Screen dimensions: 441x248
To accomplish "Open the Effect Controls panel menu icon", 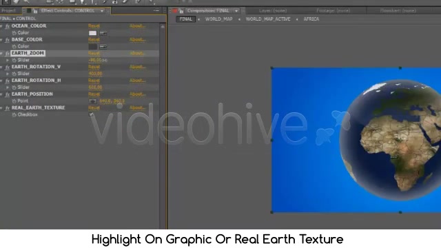I will [x=156, y=11].
